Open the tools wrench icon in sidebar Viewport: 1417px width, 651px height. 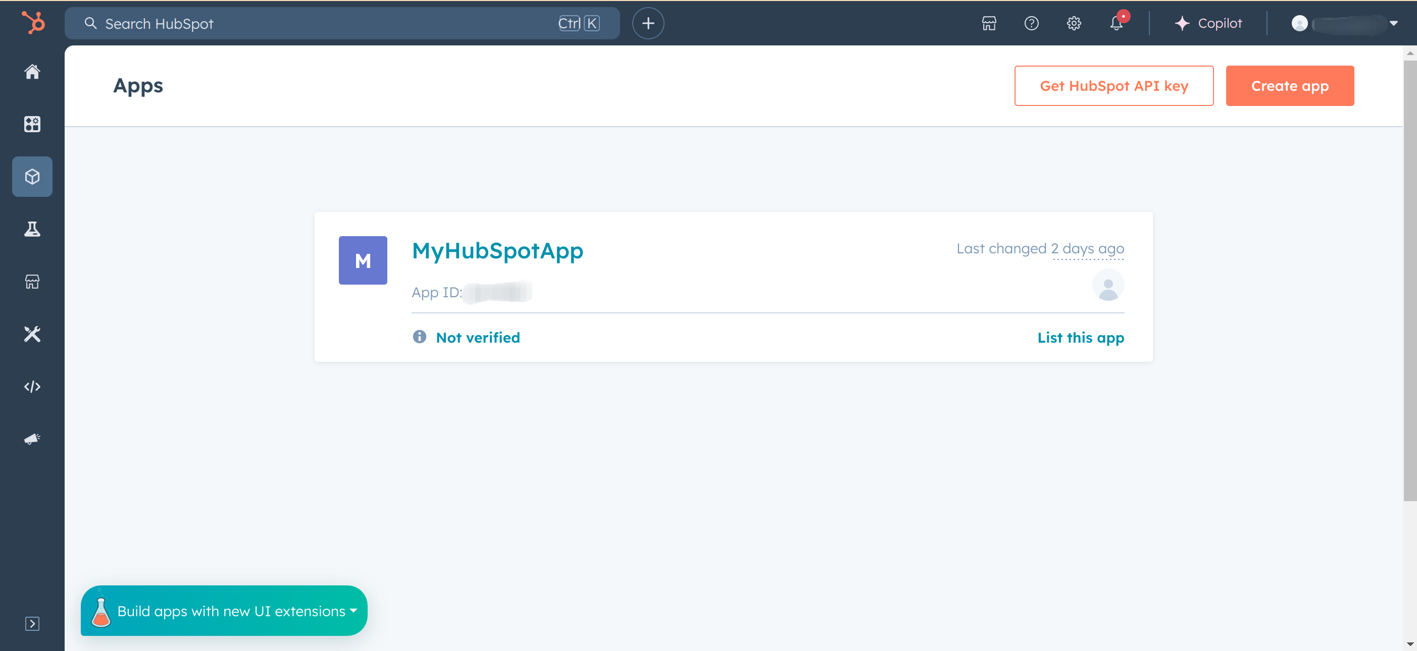pyautogui.click(x=32, y=334)
